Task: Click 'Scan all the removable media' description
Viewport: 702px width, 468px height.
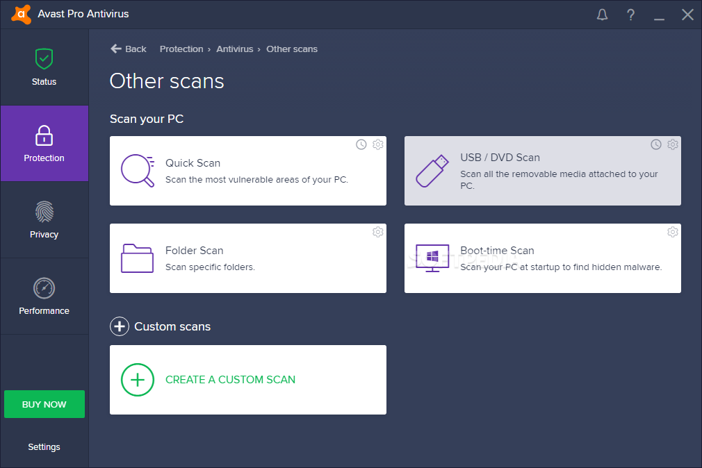Action: coord(559,179)
